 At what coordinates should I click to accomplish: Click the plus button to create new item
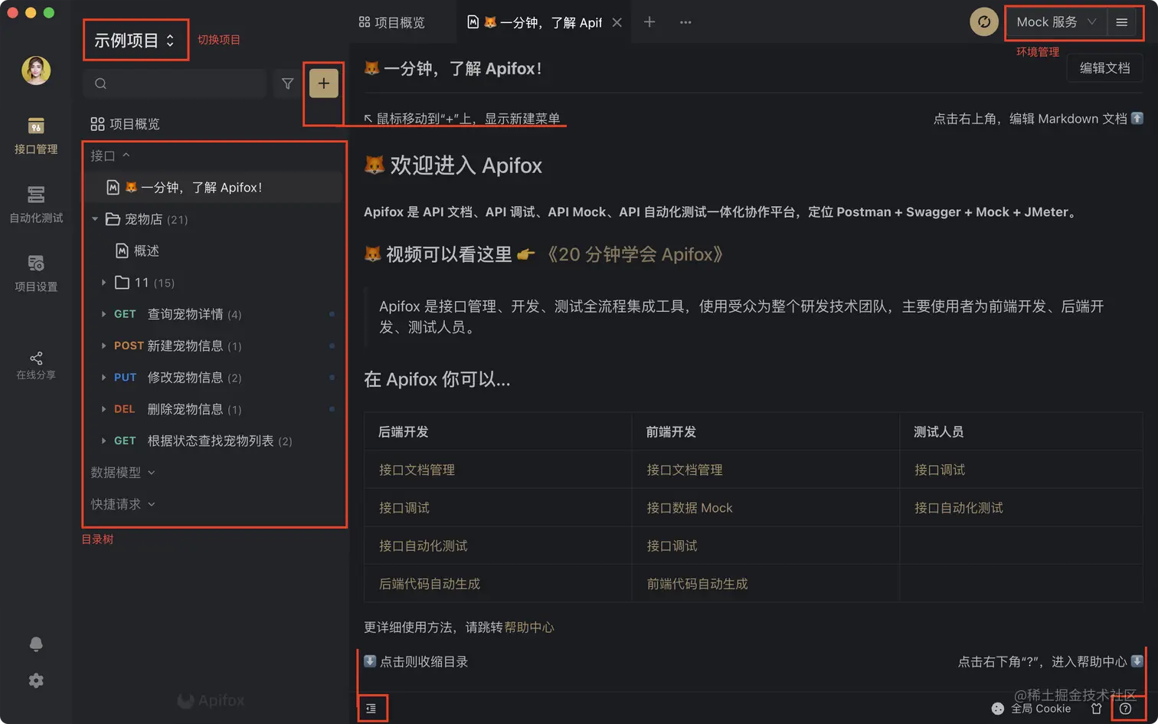tap(324, 84)
